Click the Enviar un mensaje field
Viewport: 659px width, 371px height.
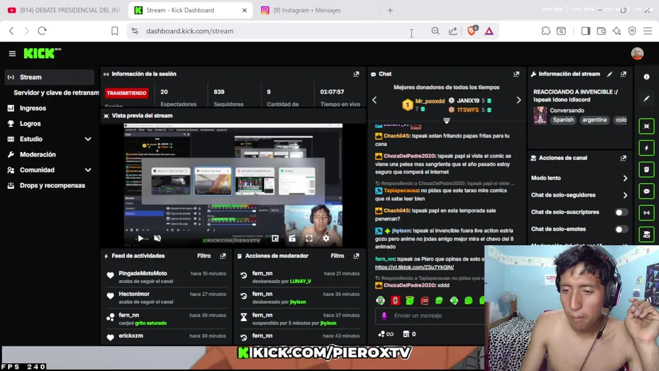430,316
